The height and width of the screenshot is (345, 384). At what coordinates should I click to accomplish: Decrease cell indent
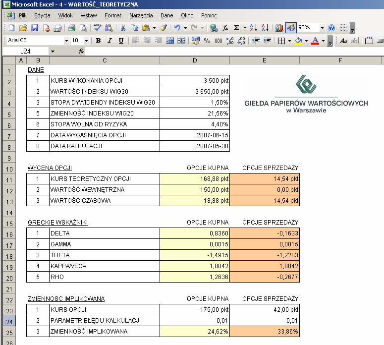pos(256,41)
